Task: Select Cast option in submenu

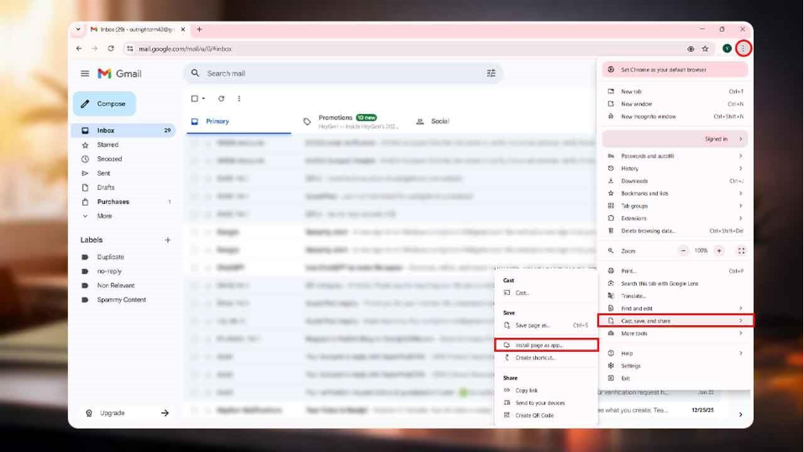Action: 546,293
